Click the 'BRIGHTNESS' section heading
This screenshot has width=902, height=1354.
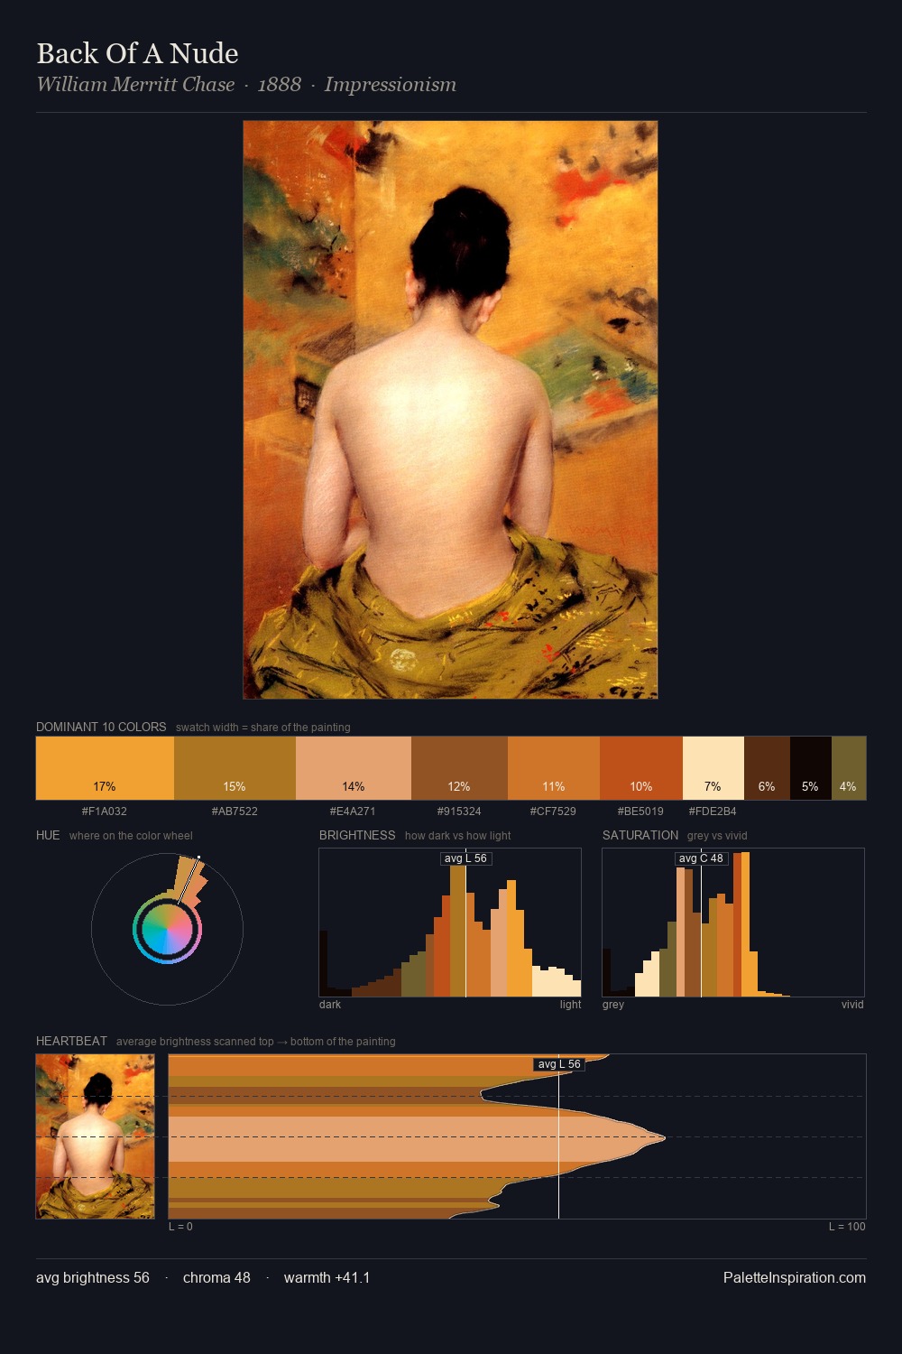click(x=357, y=835)
